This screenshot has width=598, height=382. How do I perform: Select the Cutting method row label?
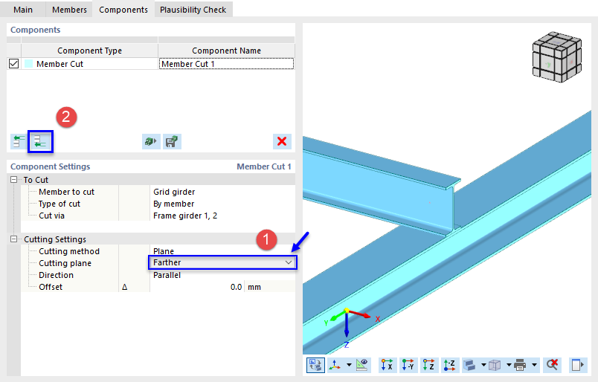tap(69, 251)
